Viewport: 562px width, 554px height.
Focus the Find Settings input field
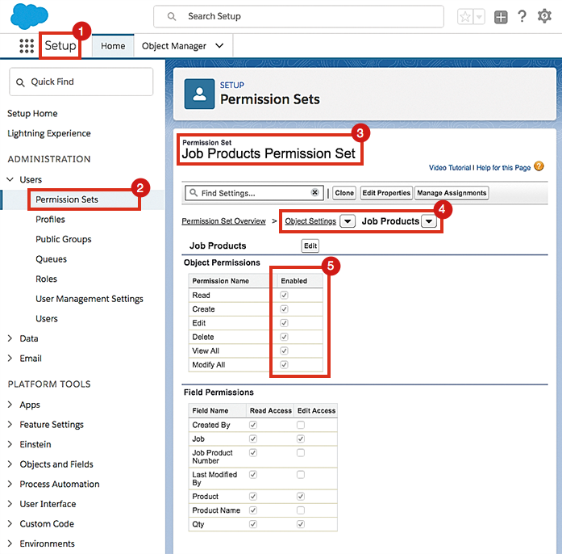[255, 193]
